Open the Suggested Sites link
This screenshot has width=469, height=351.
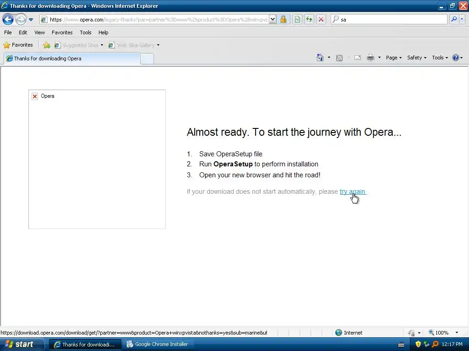76,45
